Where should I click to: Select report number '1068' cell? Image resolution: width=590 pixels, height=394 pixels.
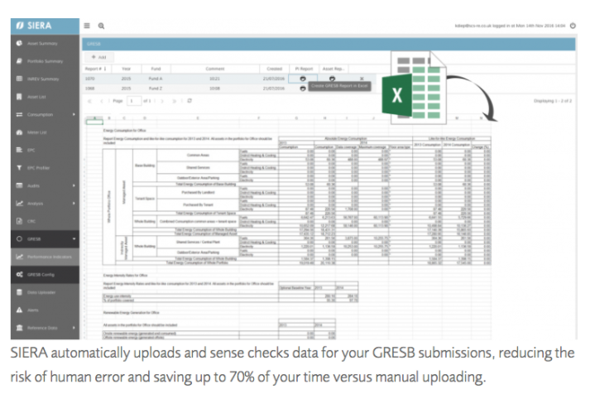(x=97, y=89)
